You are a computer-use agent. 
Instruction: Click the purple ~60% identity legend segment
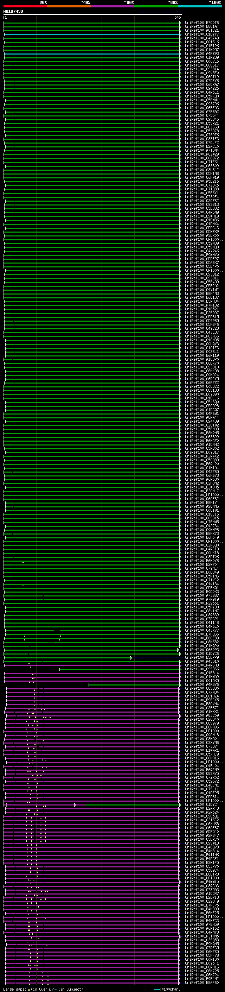pyautogui.click(x=113, y=6)
